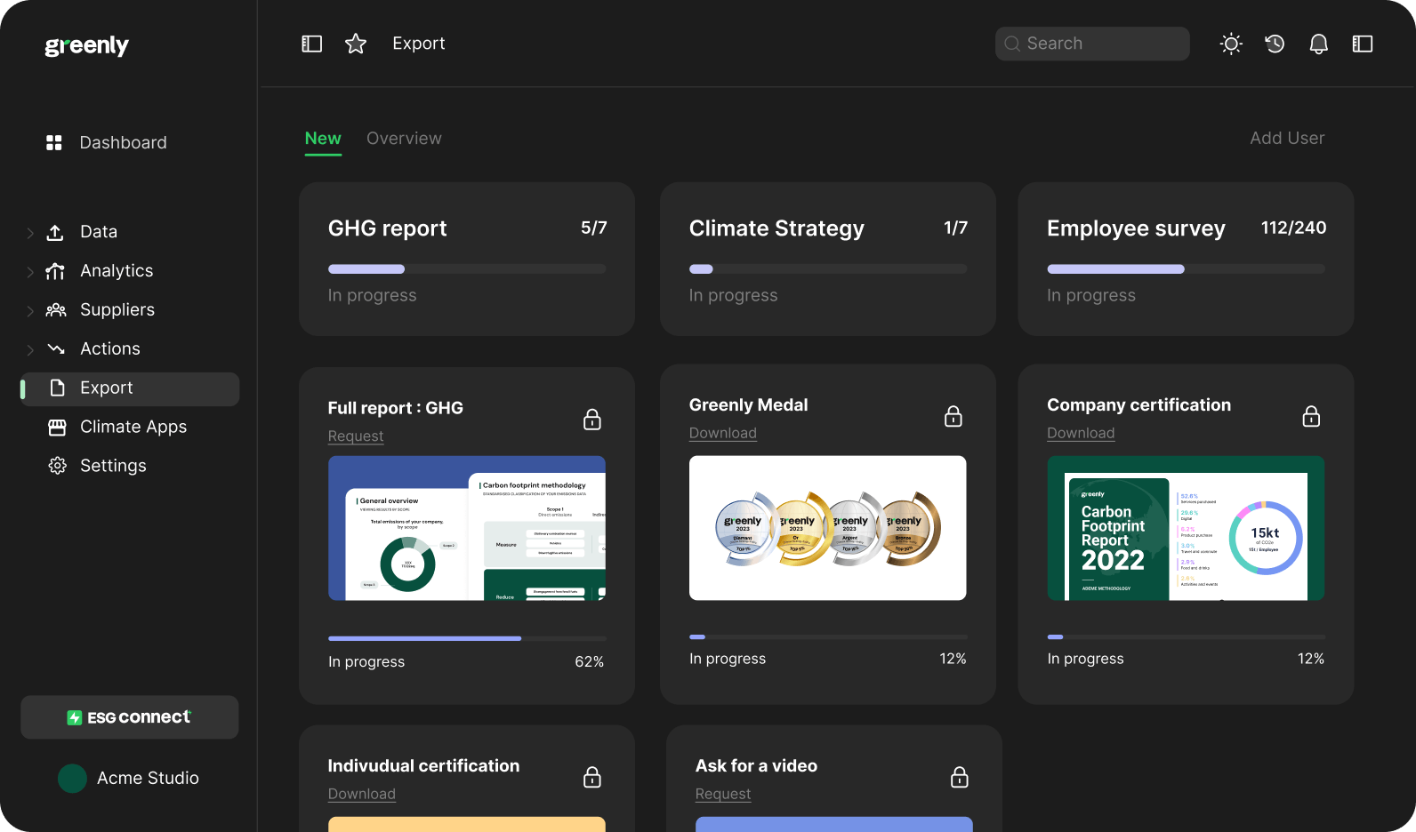Click the search magnifier icon
Viewport: 1416px width, 832px height.
(x=1012, y=44)
